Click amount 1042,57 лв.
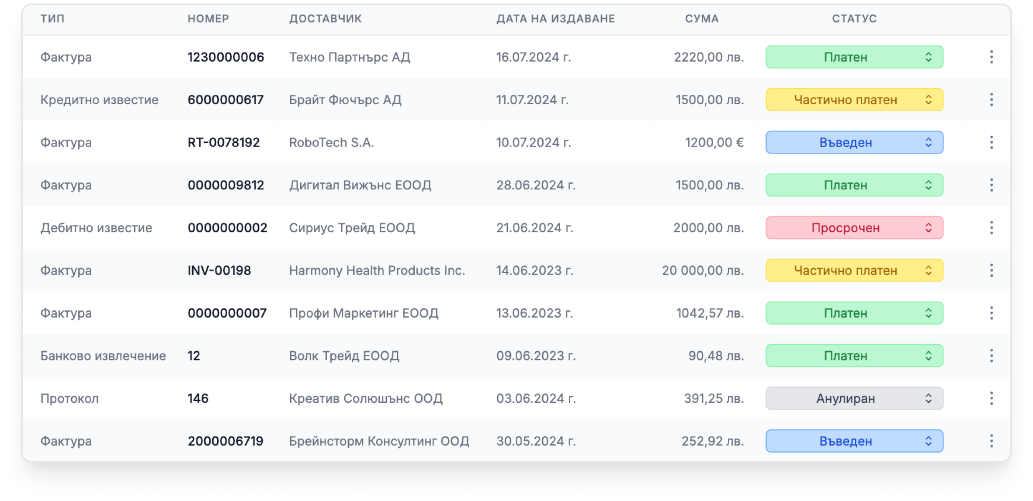 click(710, 313)
